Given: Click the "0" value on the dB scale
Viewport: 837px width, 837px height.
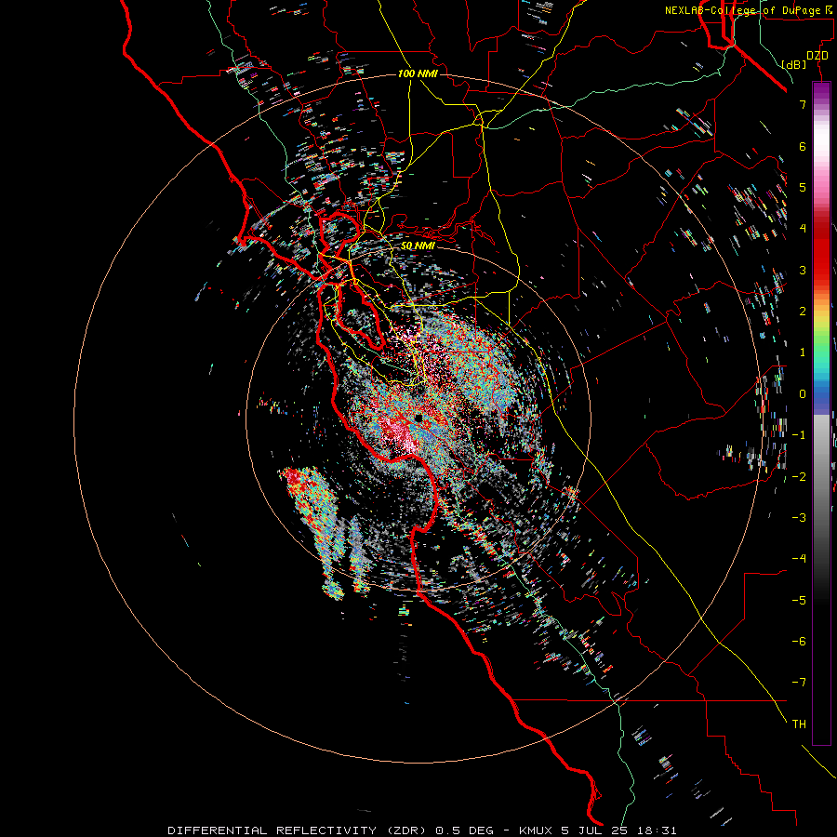Looking at the screenshot, I should (803, 394).
